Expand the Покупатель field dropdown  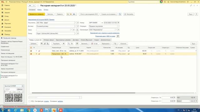click(75, 23)
